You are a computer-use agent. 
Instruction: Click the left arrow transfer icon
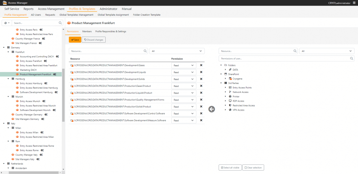pyautogui.click(x=212, y=109)
